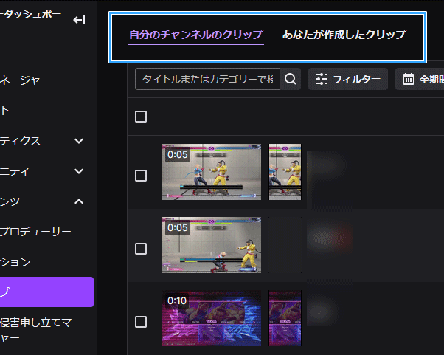The height and width of the screenshot is (355, 444).
Task: Expand the ニティ section chevron in the sidebar
Action: coord(79,171)
